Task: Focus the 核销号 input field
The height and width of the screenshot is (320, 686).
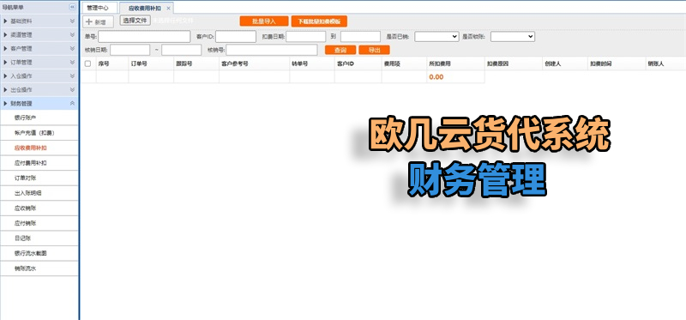Action: tap(272, 50)
